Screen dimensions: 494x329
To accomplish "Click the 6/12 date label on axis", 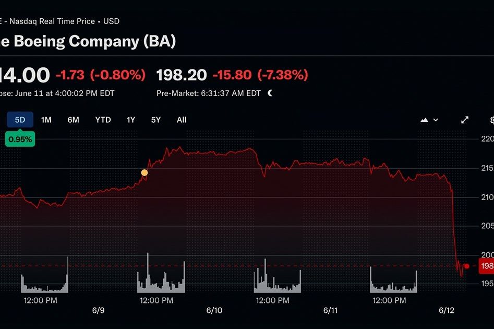I will click(x=447, y=311).
